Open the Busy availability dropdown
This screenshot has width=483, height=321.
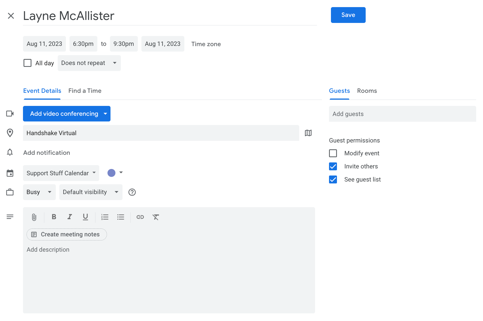click(x=39, y=192)
